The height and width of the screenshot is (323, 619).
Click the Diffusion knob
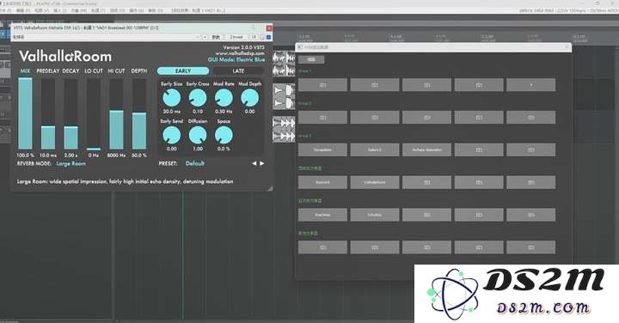pos(198,135)
